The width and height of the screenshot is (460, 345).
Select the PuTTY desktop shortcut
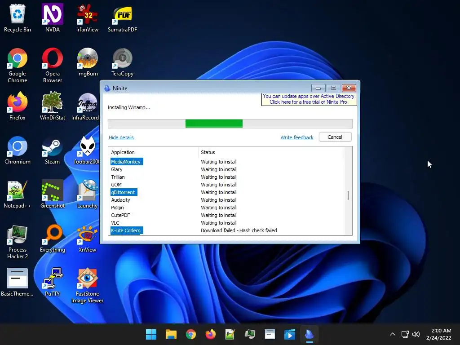tap(52, 282)
